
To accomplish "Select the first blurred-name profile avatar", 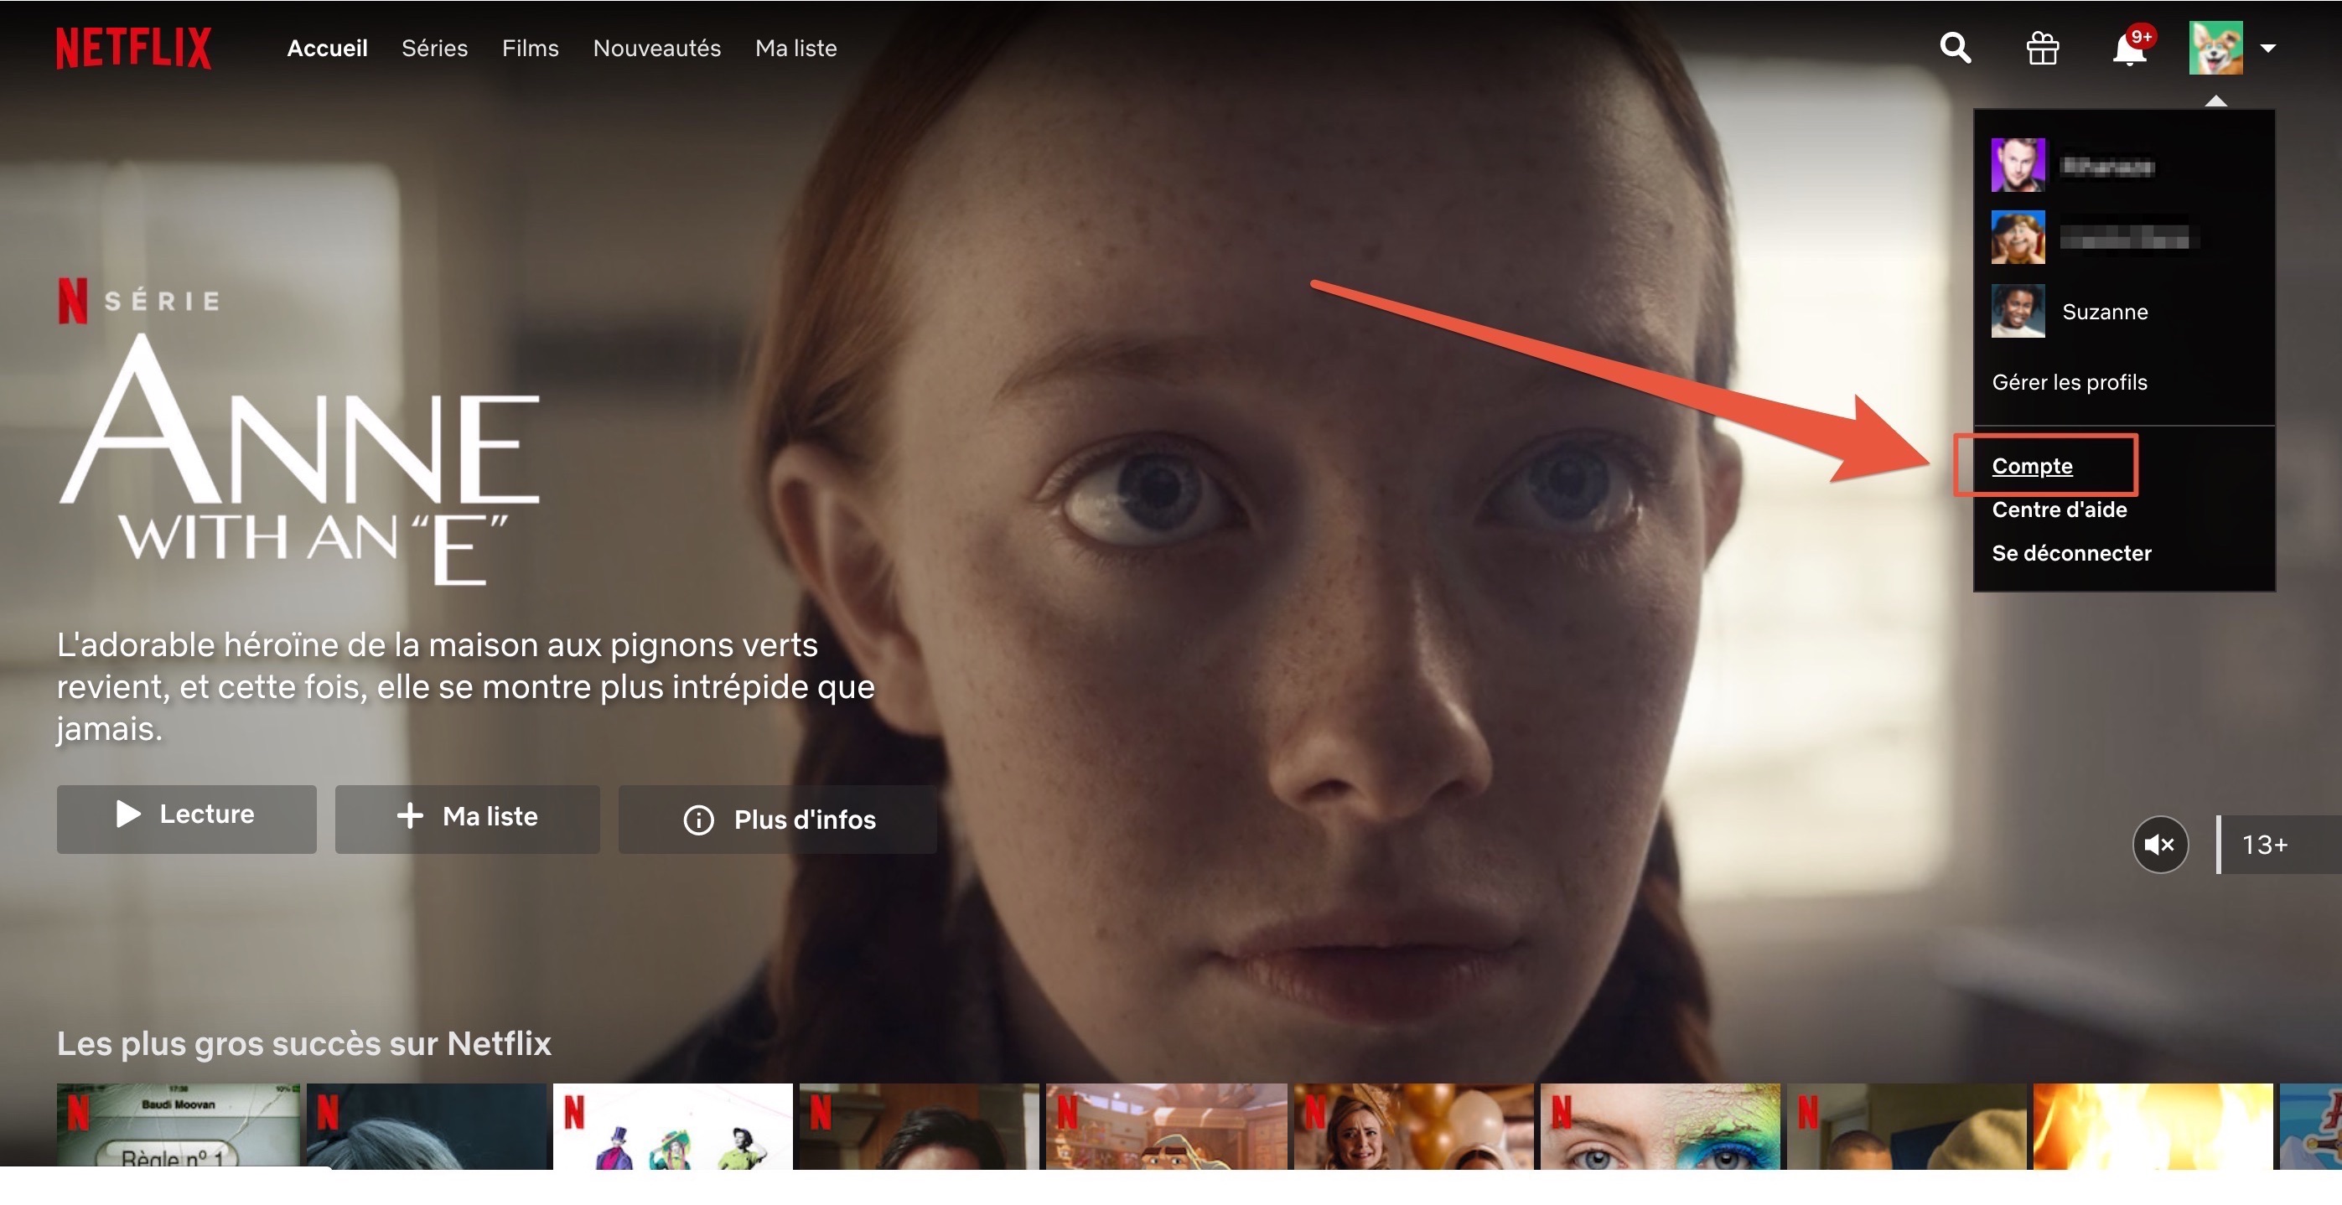I will click(2018, 164).
